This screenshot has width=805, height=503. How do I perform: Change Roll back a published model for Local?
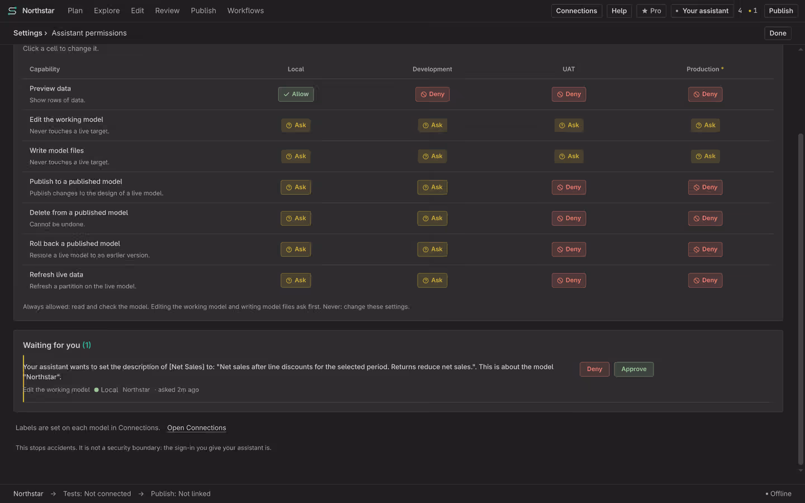pyautogui.click(x=296, y=249)
